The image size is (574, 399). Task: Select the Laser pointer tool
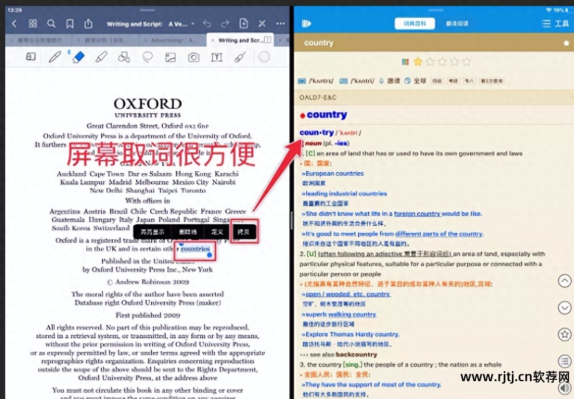pos(240,57)
